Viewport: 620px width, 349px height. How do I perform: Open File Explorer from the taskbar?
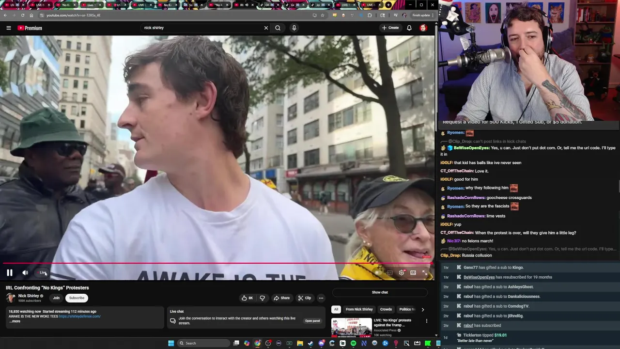300,343
